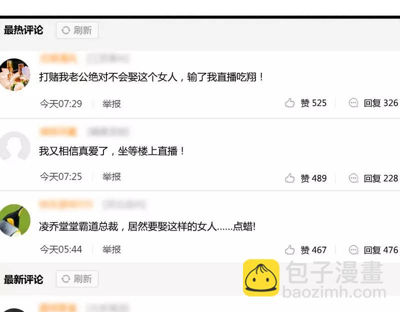Image resolution: width=400 pixels, height=312 pixels.
Task: Click the yellow bun logo icon
Action: point(261,278)
